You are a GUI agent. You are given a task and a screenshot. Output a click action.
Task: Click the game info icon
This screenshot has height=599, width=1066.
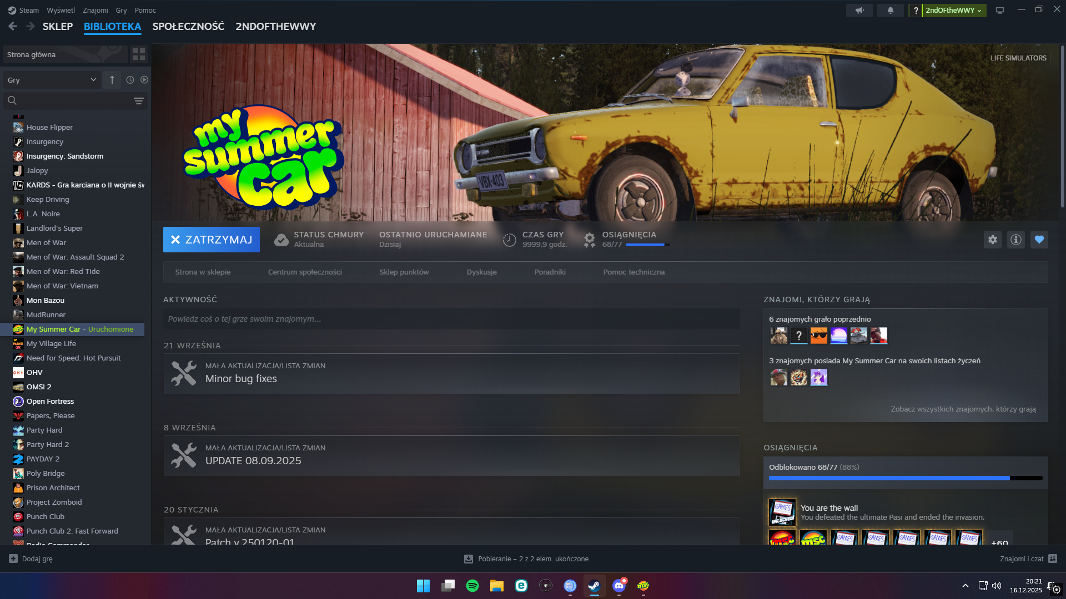tap(1015, 240)
